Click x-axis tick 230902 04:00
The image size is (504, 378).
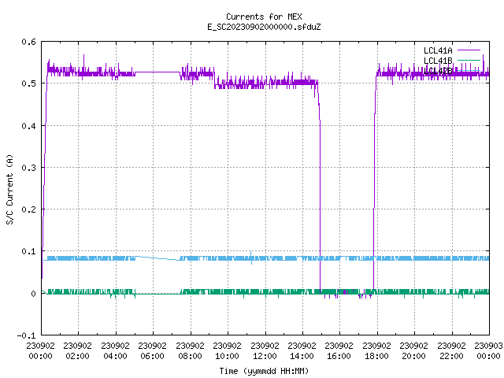click(116, 350)
